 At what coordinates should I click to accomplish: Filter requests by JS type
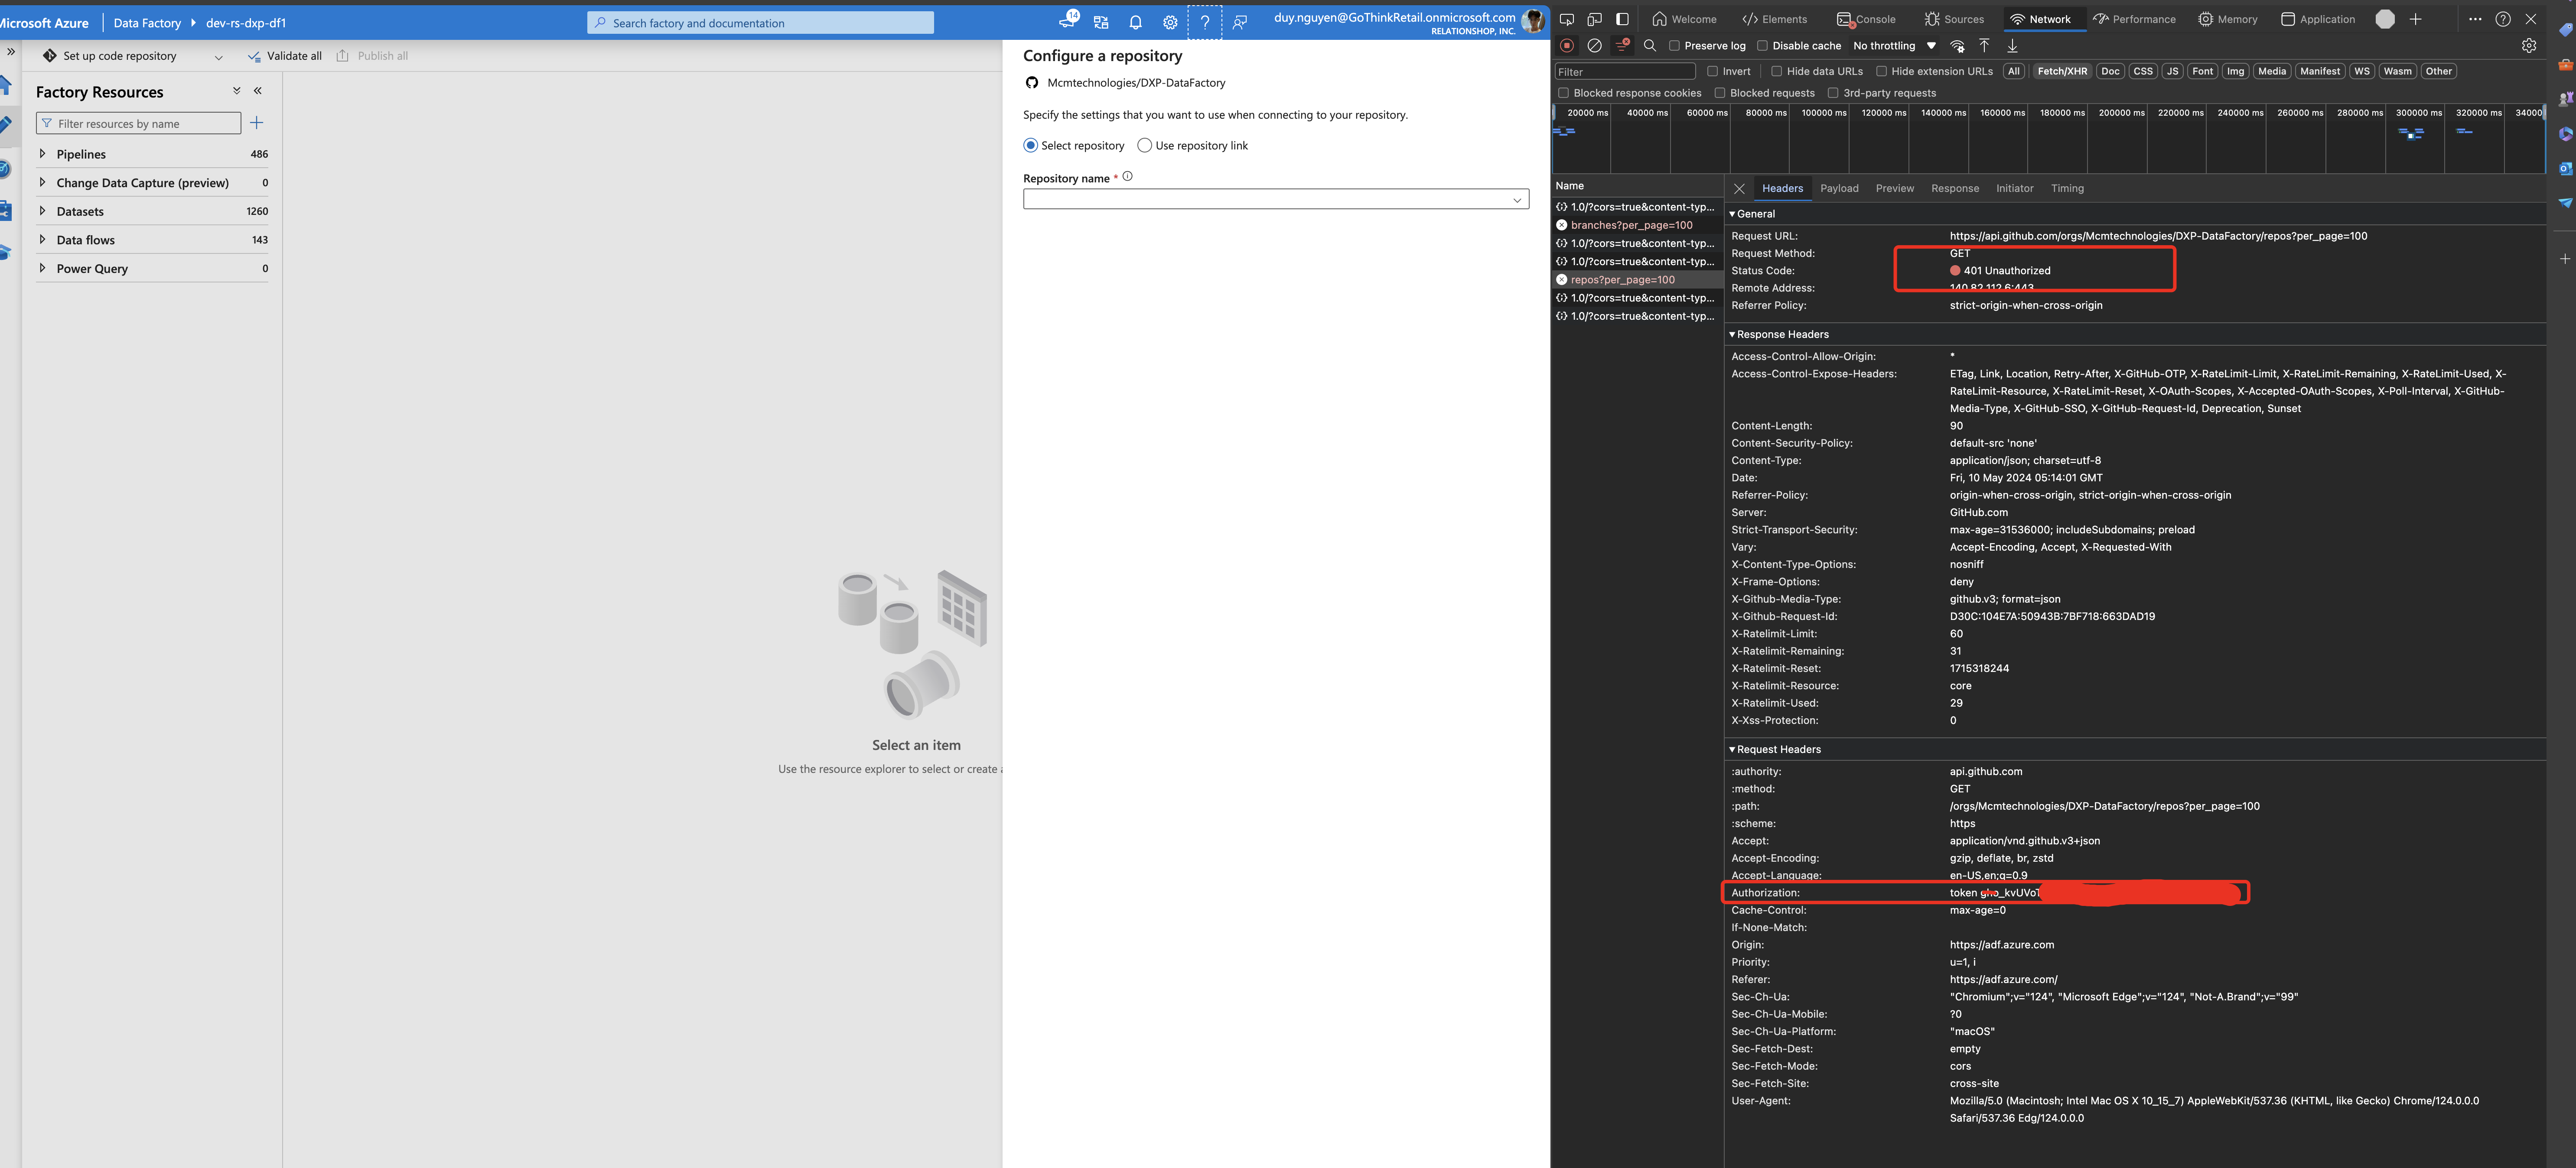(2172, 71)
